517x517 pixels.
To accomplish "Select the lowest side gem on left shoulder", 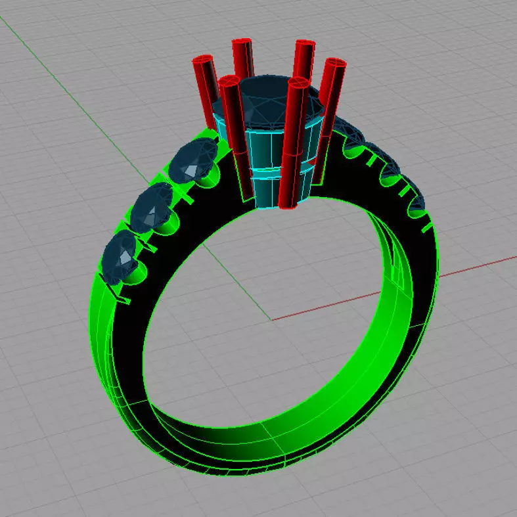I will click(x=120, y=257).
